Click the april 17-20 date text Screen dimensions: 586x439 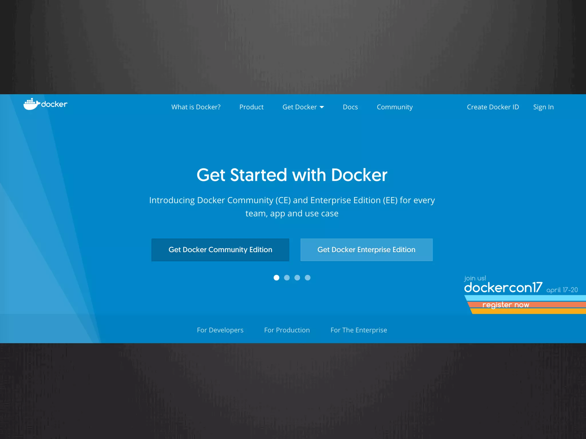[562, 290]
